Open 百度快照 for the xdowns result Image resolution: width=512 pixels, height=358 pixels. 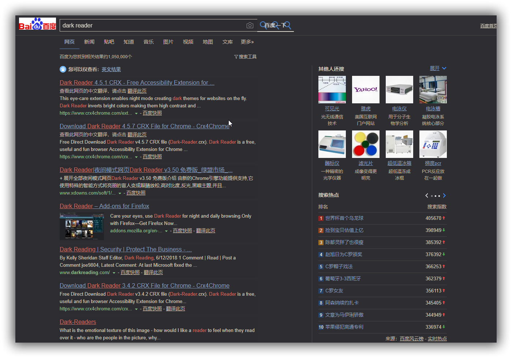coord(136,193)
